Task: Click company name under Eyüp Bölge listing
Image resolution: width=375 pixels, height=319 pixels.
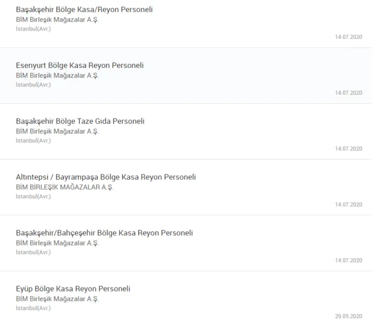Action: 57,299
